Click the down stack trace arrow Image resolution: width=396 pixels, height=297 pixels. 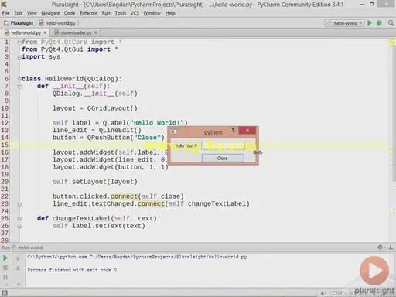click(x=18, y=268)
